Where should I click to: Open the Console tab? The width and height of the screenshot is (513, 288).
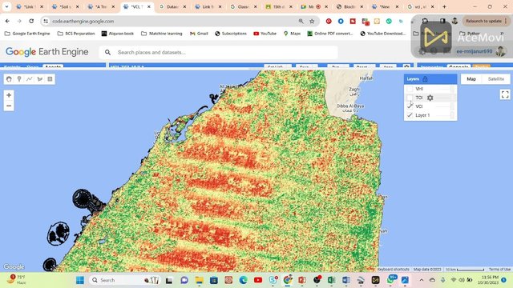coord(458,66)
